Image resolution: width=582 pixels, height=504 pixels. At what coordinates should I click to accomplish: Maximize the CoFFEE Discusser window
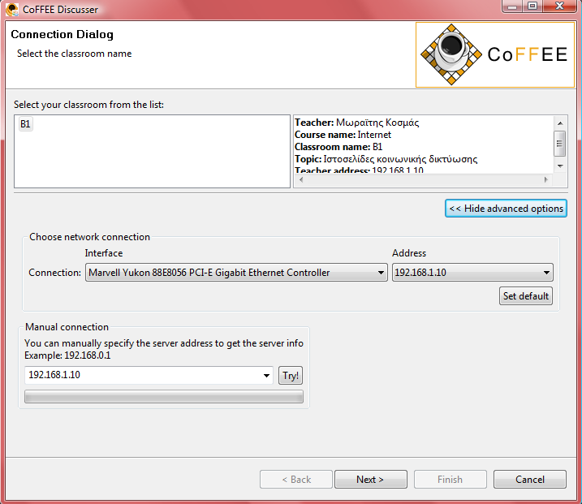(532, 6)
